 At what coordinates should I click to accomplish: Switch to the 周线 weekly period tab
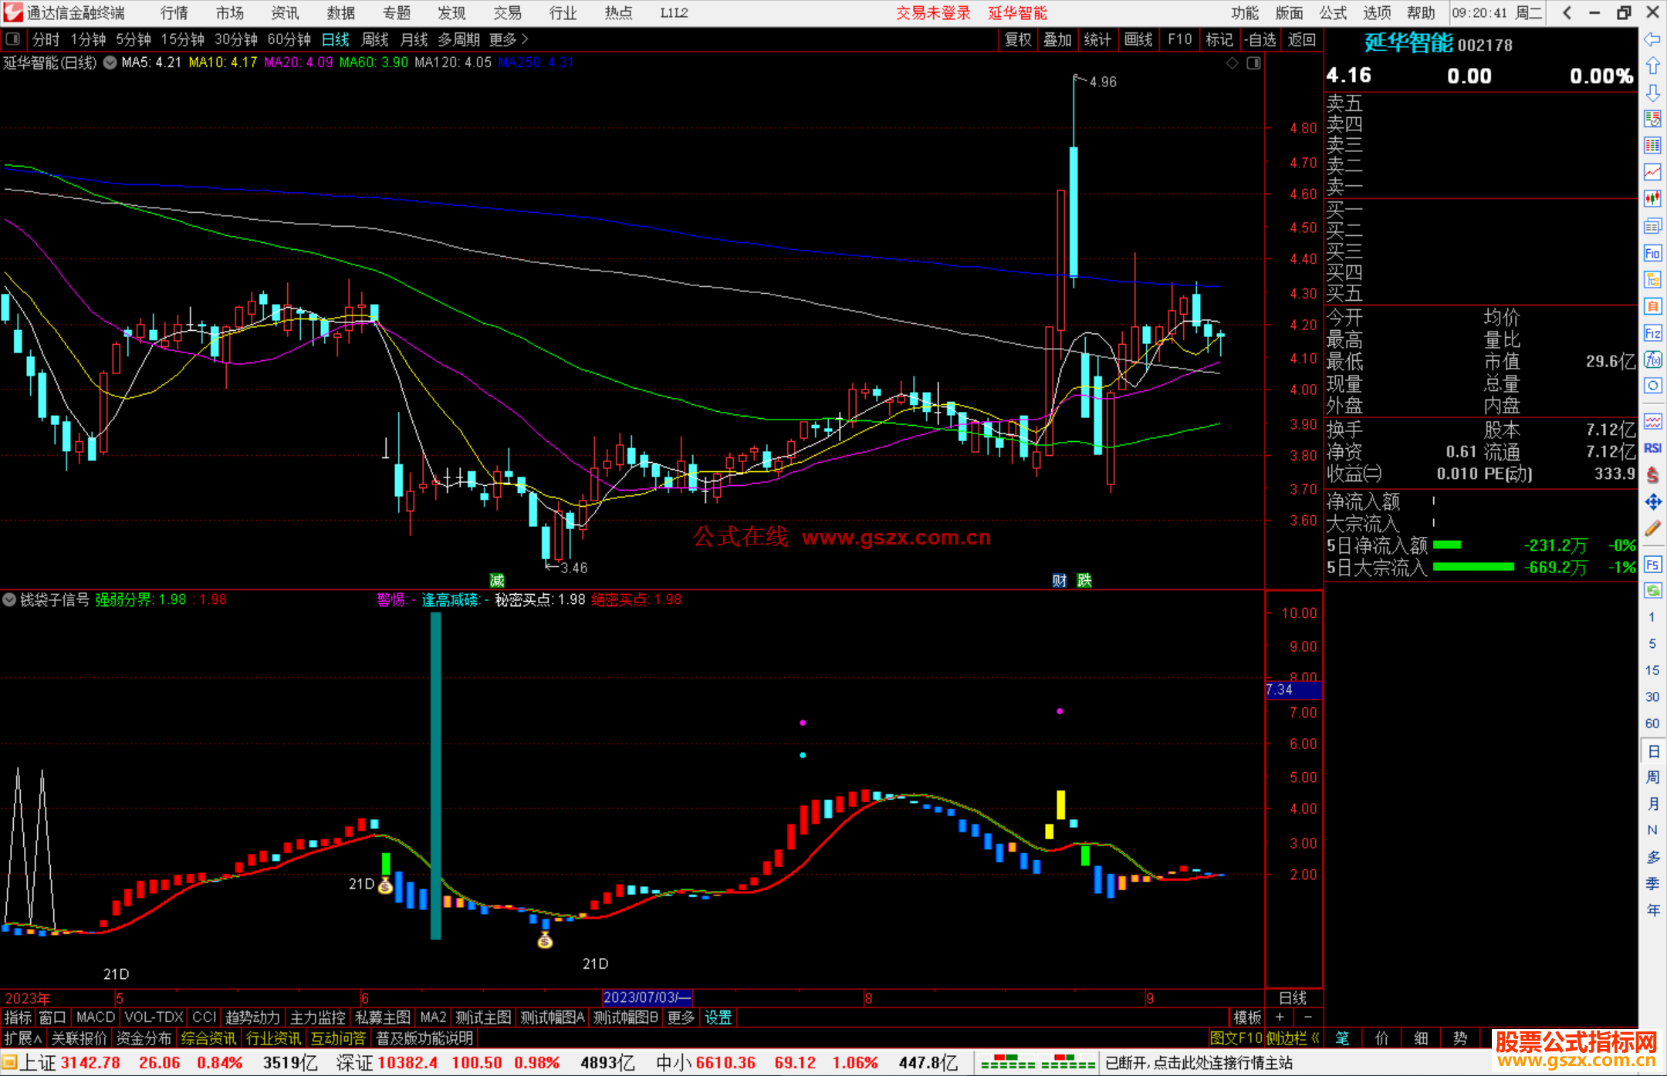(375, 39)
